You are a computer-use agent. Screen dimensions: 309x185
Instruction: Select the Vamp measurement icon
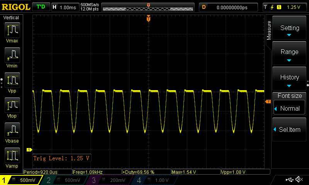tap(12, 155)
